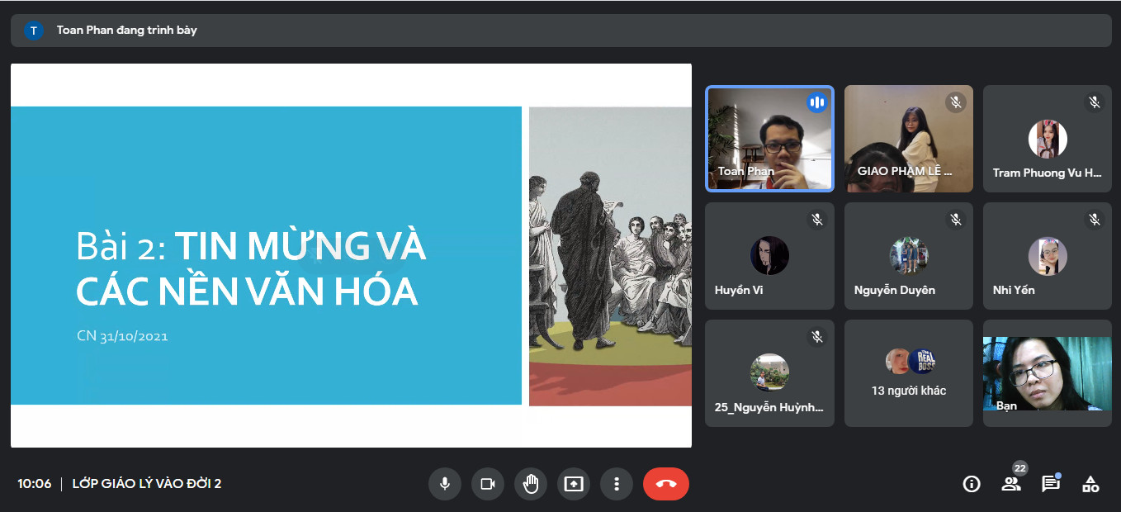
Task: Click the muted mic icon on Tram Phuong tile
Action: pos(1095,102)
